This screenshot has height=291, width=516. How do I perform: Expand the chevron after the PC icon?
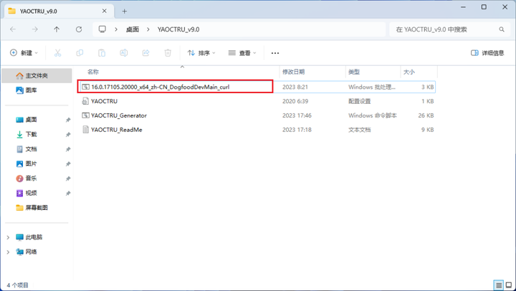(x=116, y=29)
